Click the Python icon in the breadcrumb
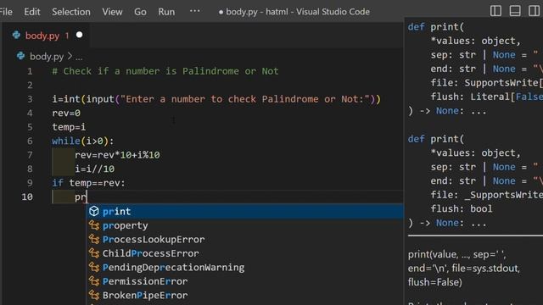The image size is (543, 305). point(20,56)
